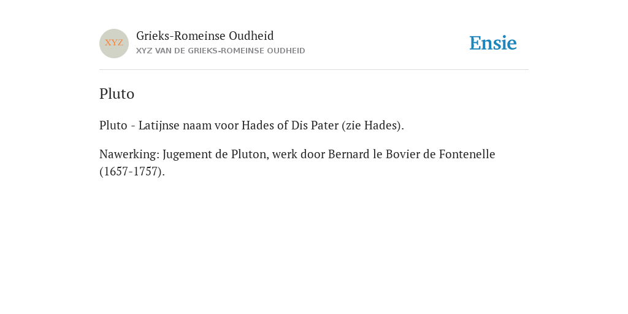
Task: Click the word naam in the definition
Action: 197,126
